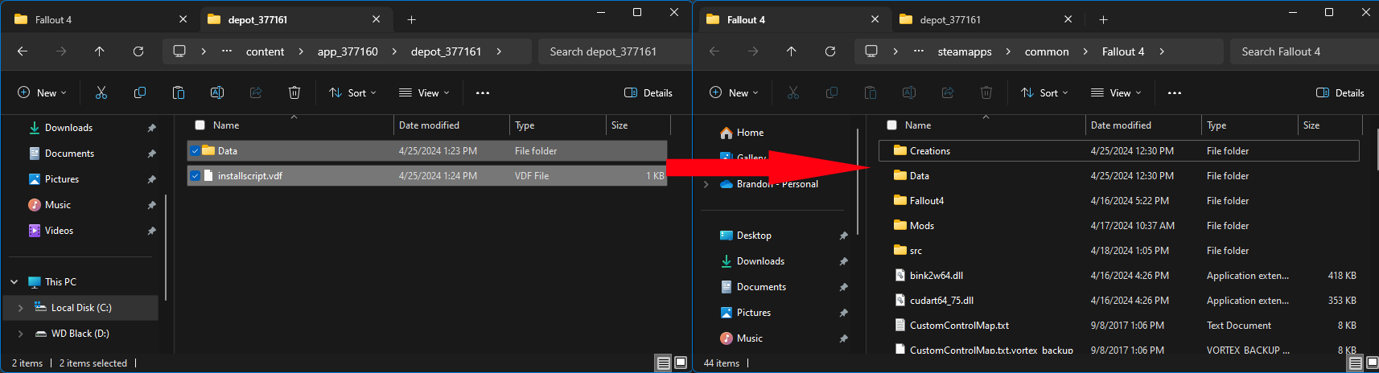
Task: Open View dropdown in Fallout 4 window
Action: click(1116, 92)
